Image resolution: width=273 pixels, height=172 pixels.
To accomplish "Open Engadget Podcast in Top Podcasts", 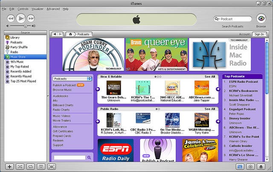I will 242,109.
